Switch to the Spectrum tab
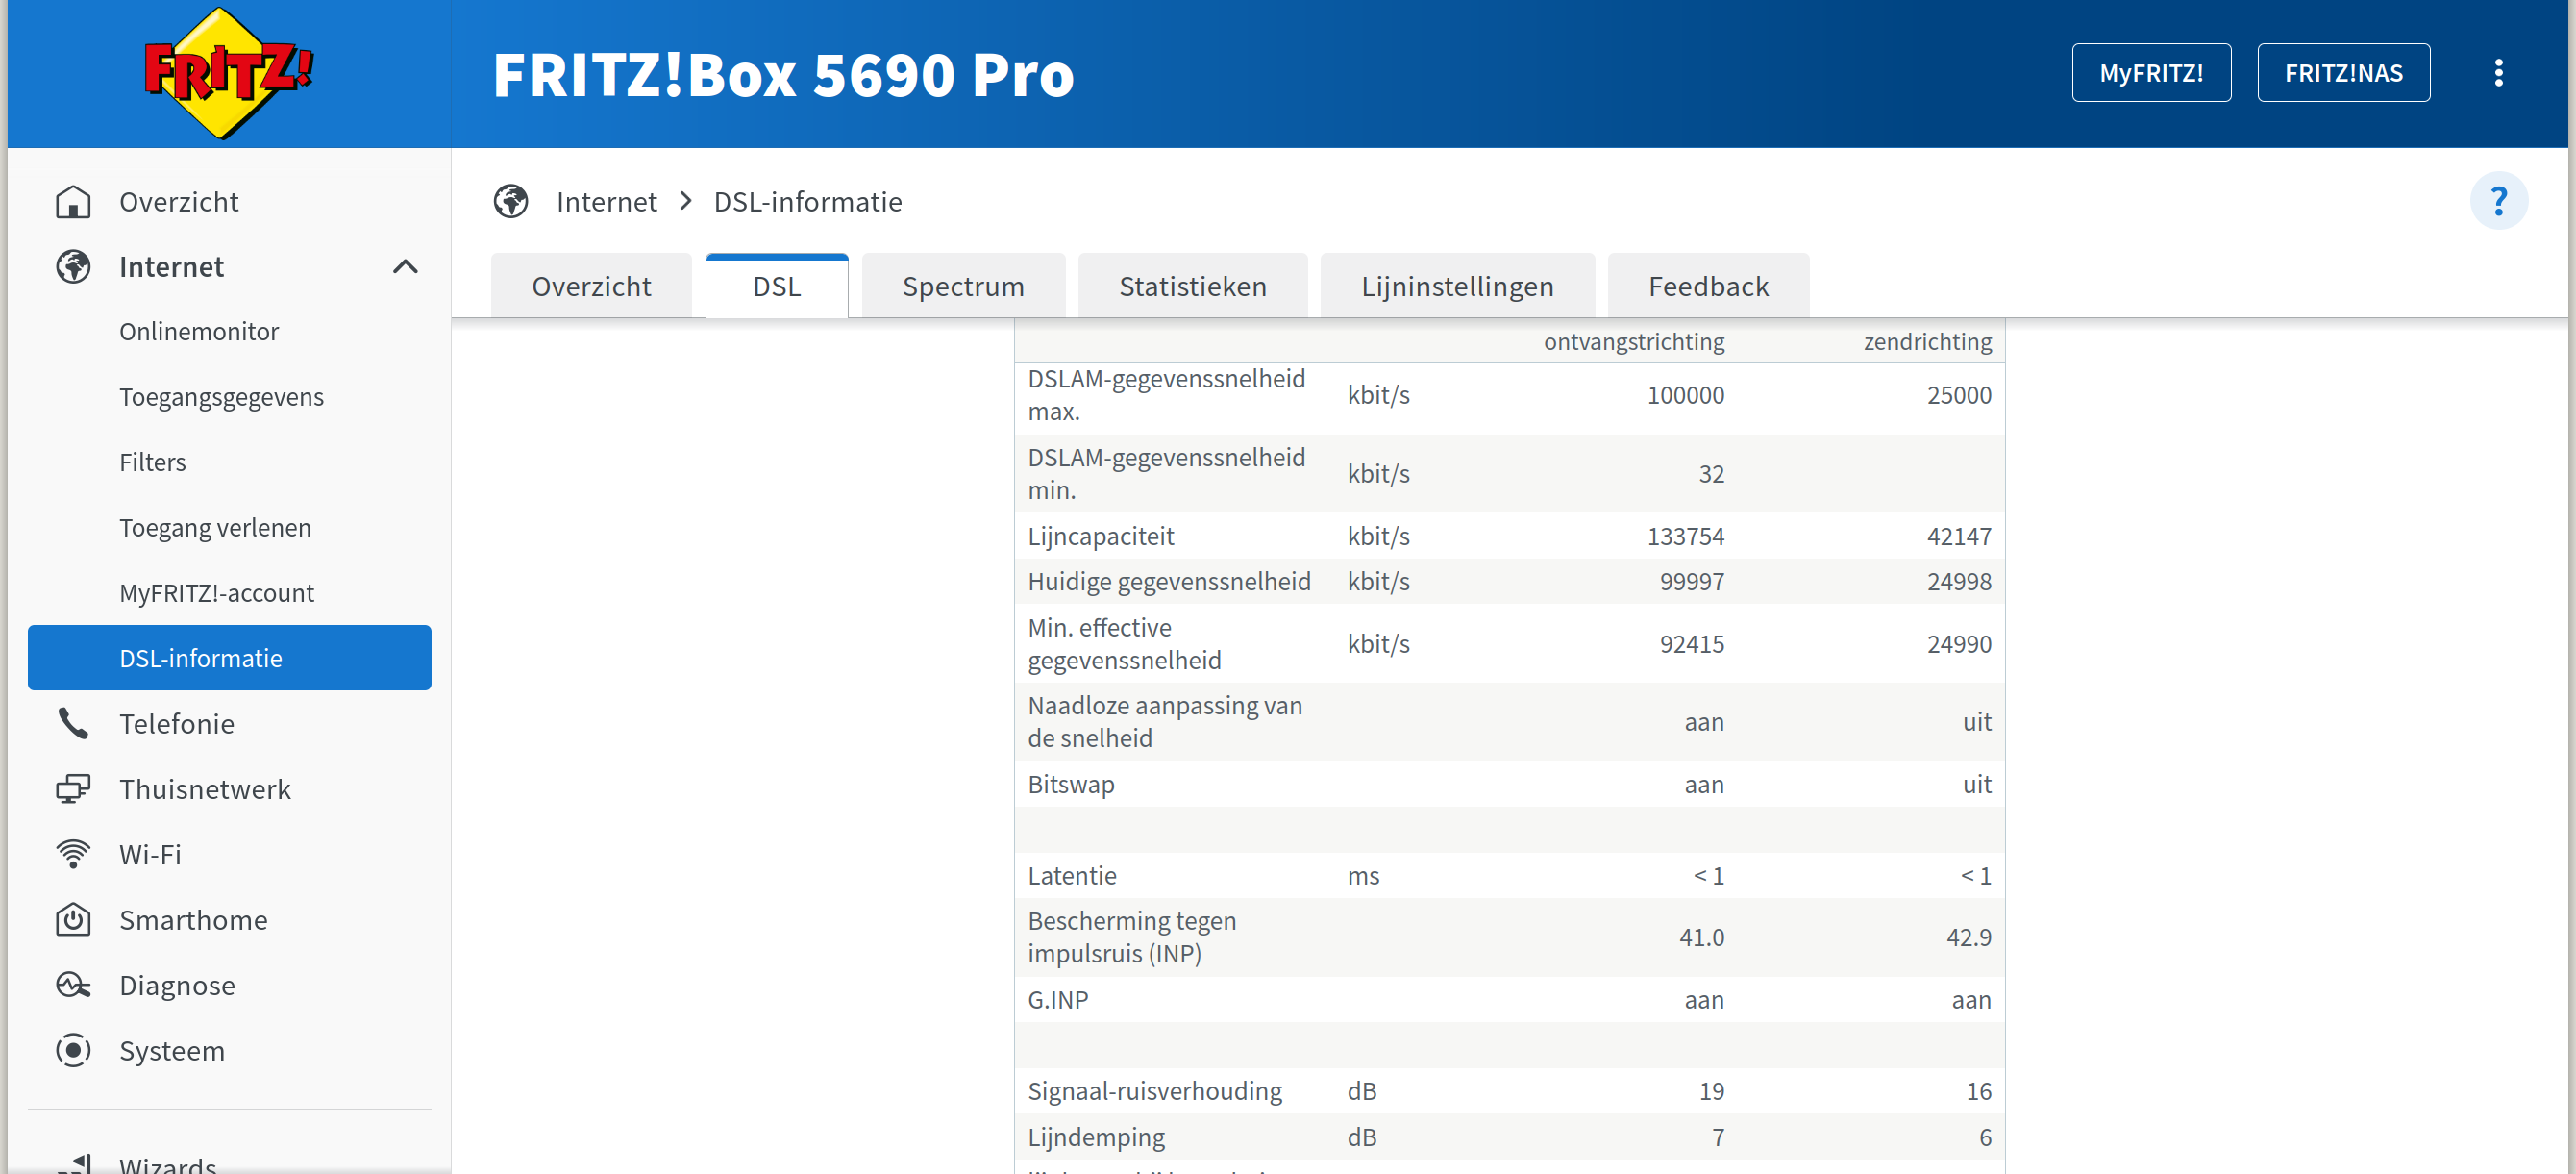2576x1174 pixels. click(962, 287)
